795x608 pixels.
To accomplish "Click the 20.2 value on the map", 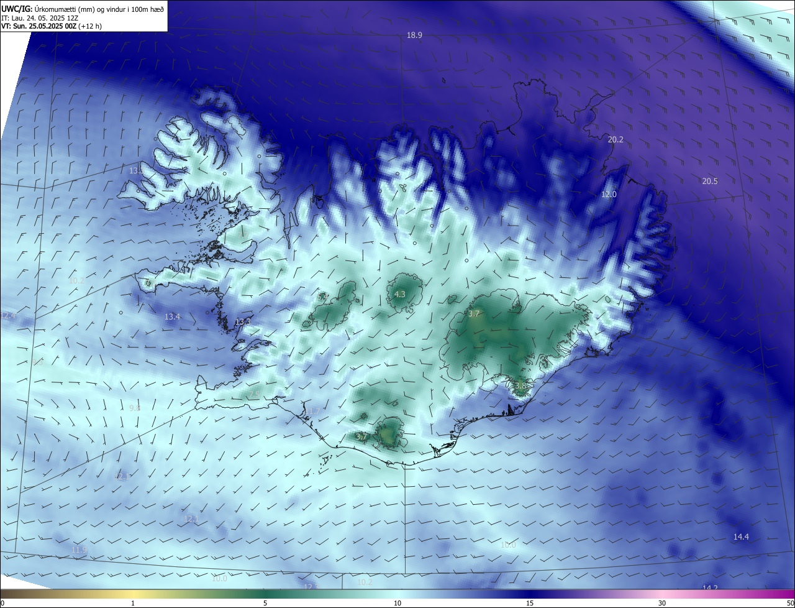I will point(615,140).
